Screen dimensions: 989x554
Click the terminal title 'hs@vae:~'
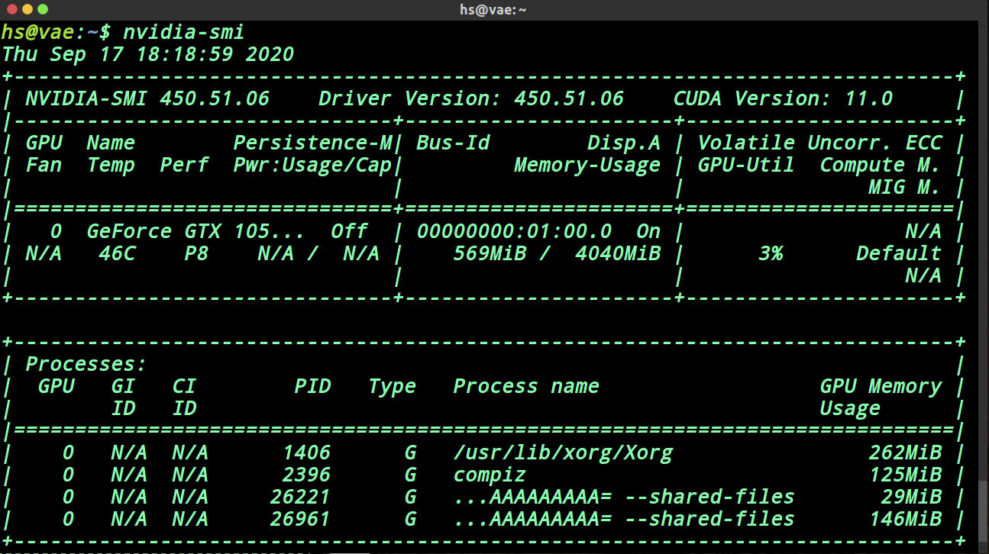coord(493,9)
